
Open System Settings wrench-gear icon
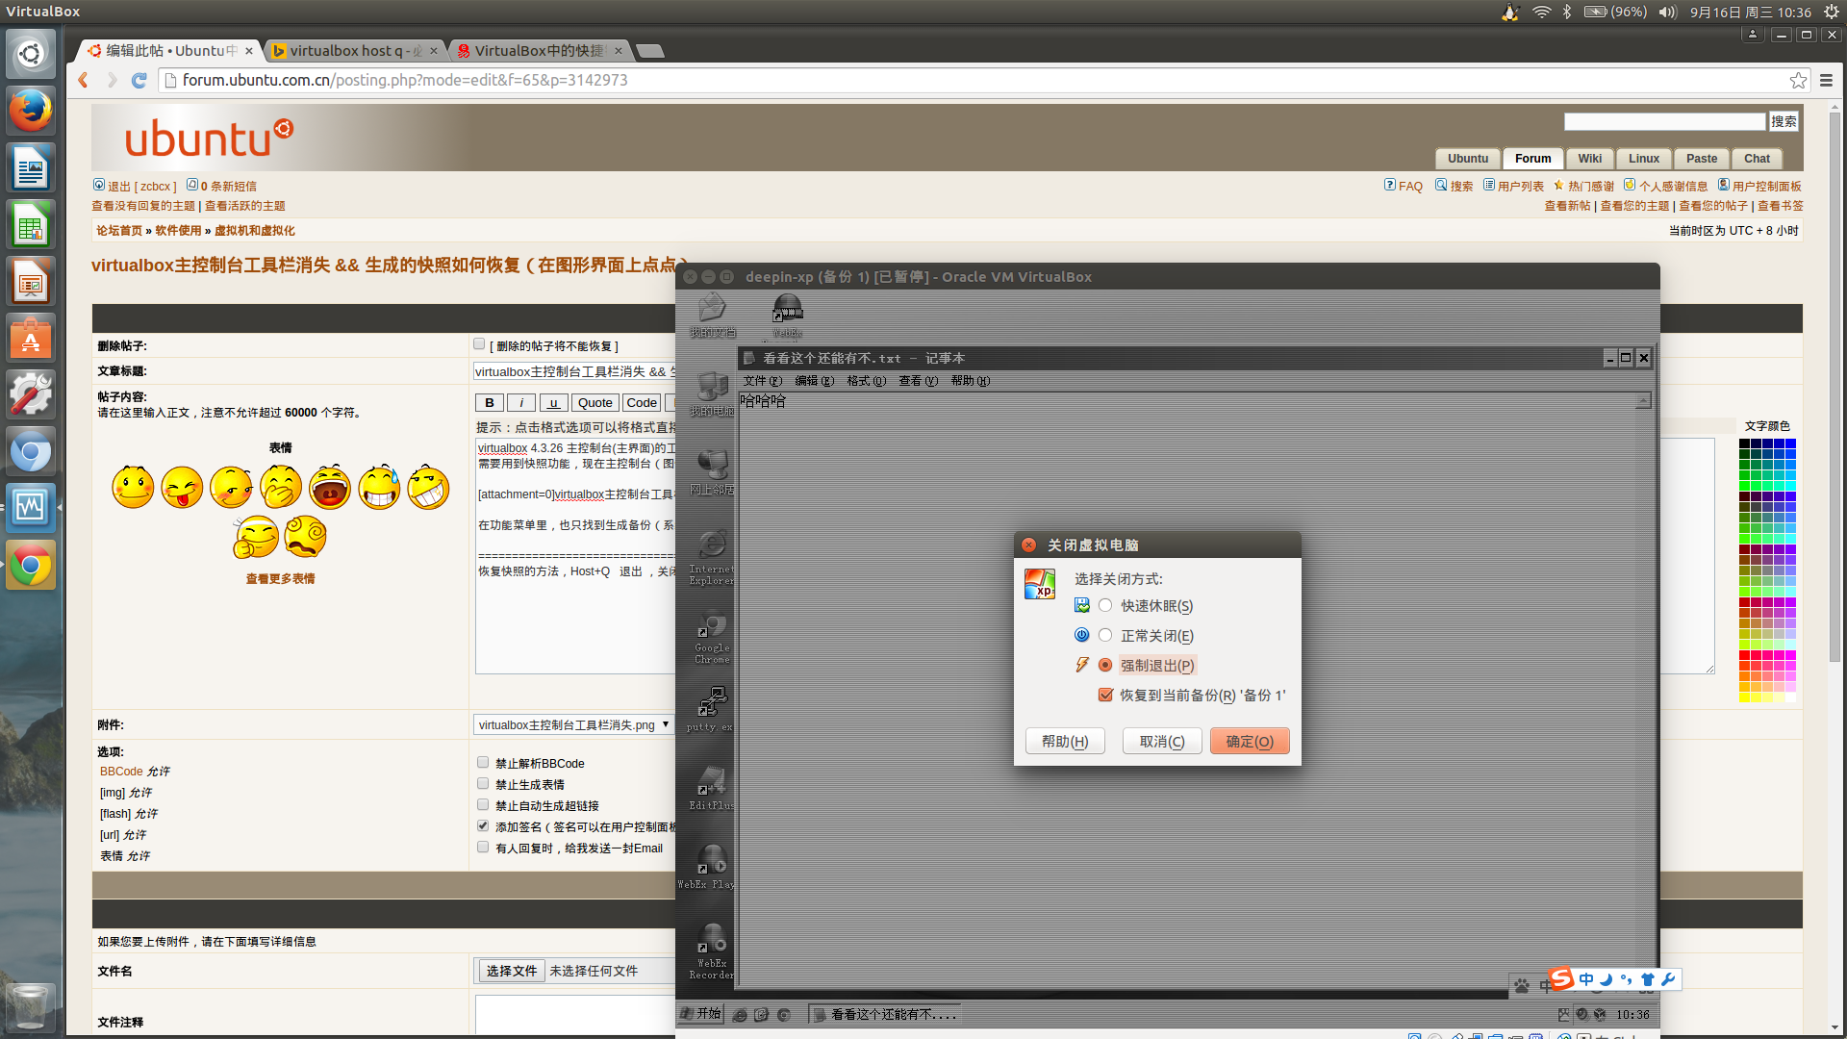click(31, 395)
